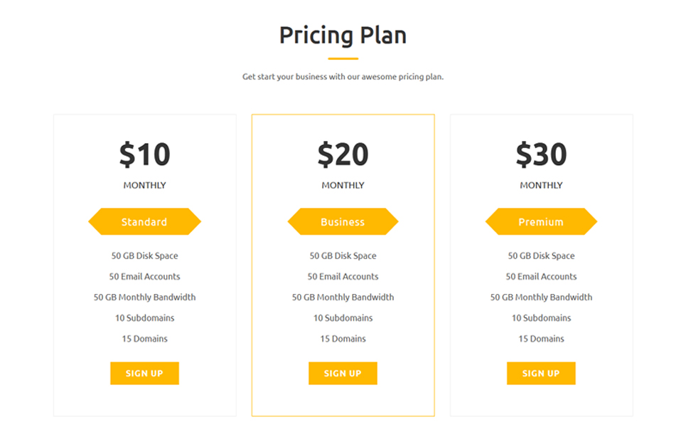Click 15 Domains in Premium plan
Screen dimensions: 686x427
541,339
